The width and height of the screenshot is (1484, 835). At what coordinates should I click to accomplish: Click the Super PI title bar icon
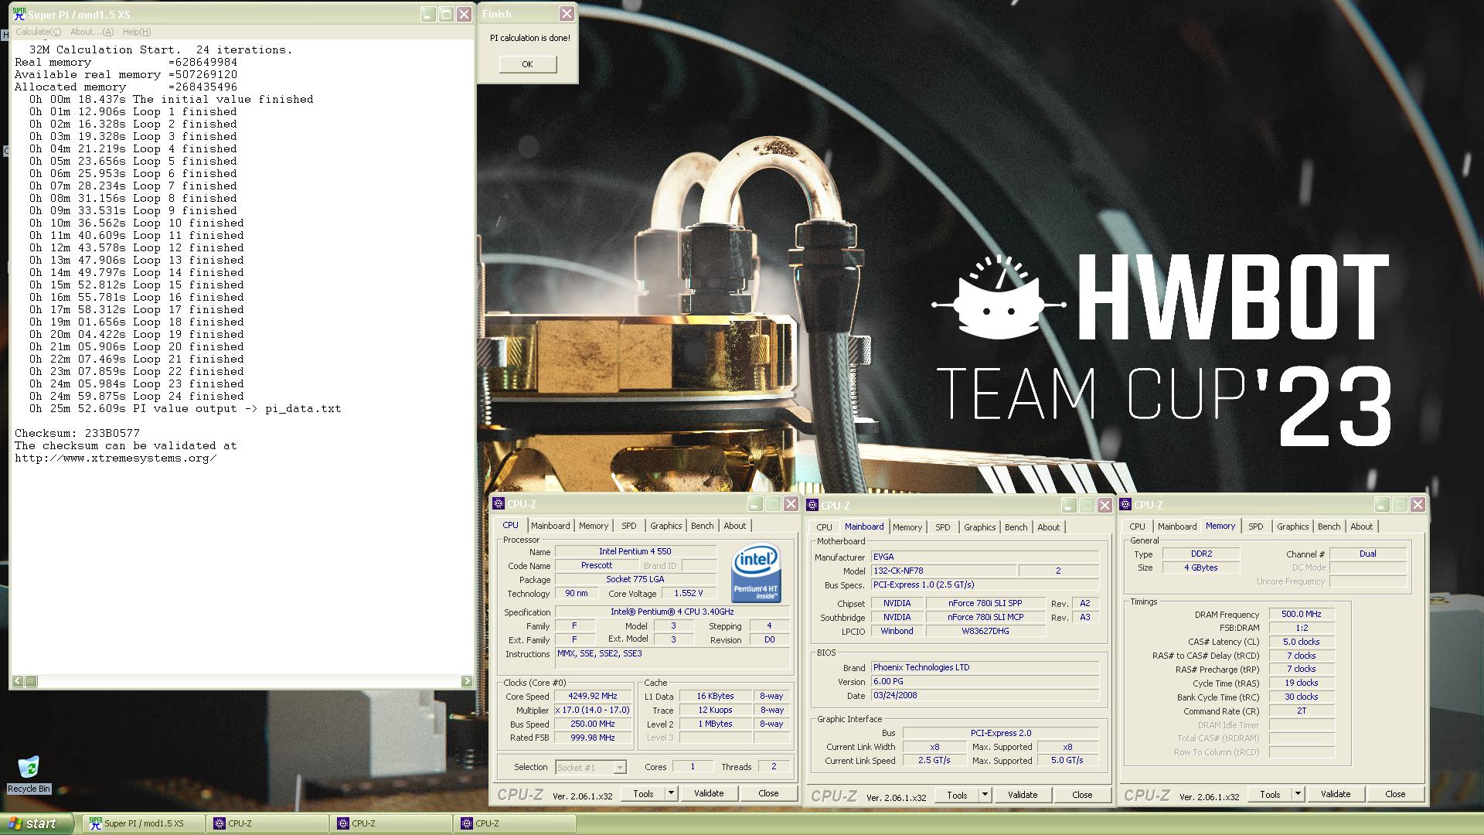tap(19, 14)
